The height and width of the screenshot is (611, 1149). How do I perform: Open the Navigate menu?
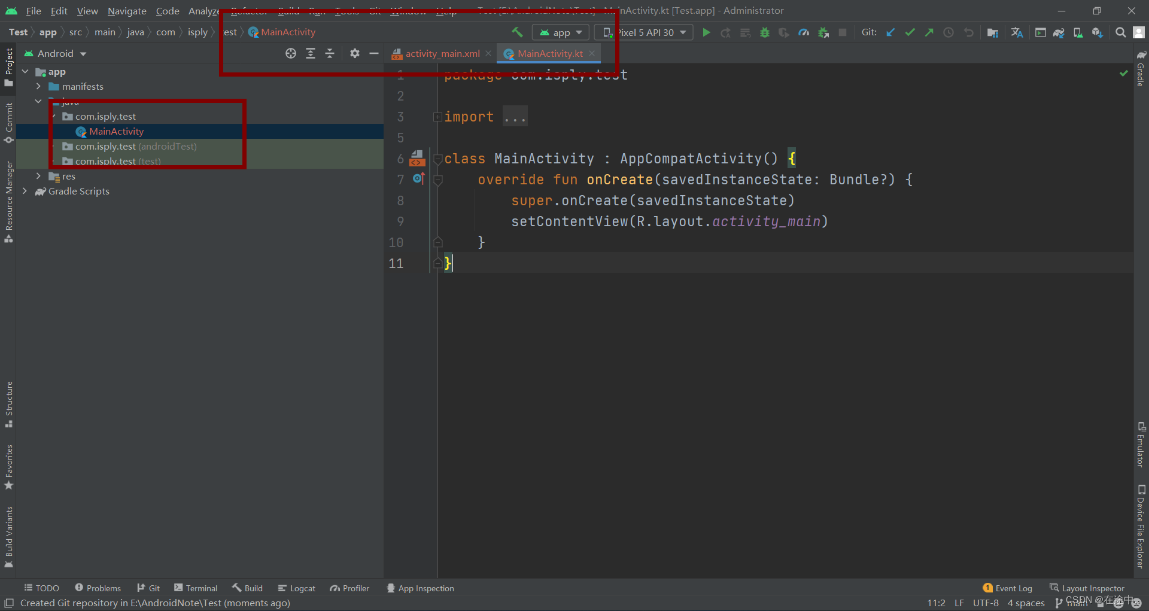tap(127, 11)
